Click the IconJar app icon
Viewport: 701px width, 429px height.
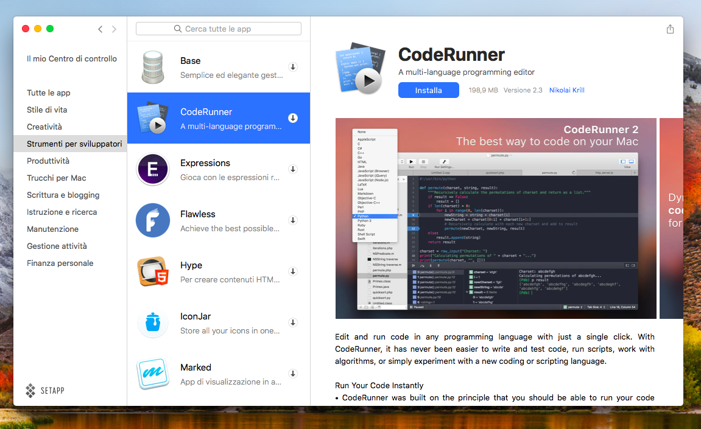click(153, 323)
